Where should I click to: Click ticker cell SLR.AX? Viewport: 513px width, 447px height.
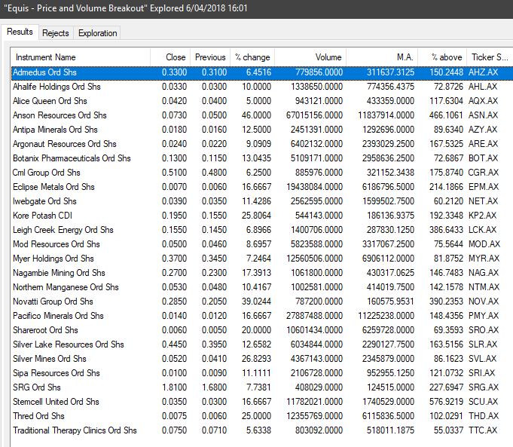pos(483,344)
